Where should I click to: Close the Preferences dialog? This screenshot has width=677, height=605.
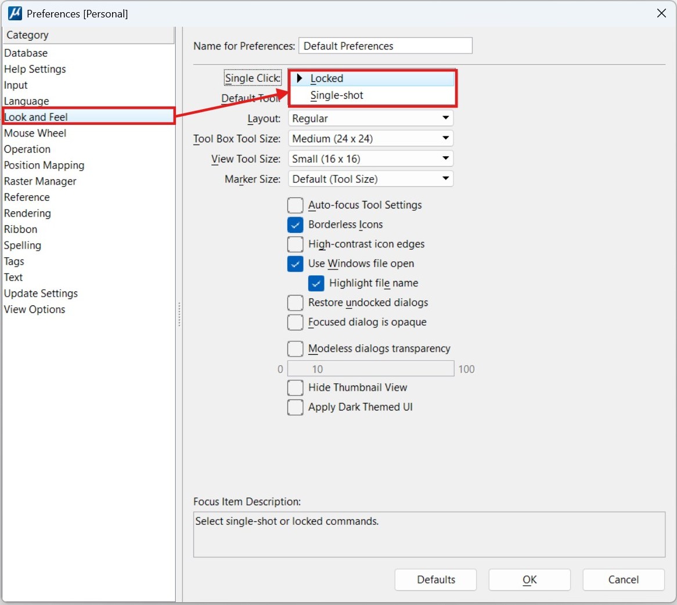[661, 13]
